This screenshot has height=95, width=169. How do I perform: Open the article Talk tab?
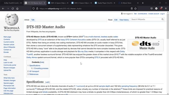(x=33, y=20)
